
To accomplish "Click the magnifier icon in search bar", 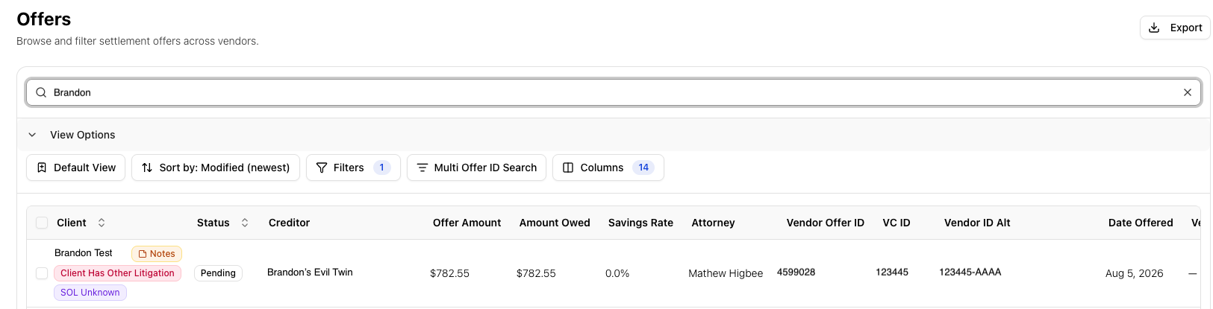I will 41,92.
